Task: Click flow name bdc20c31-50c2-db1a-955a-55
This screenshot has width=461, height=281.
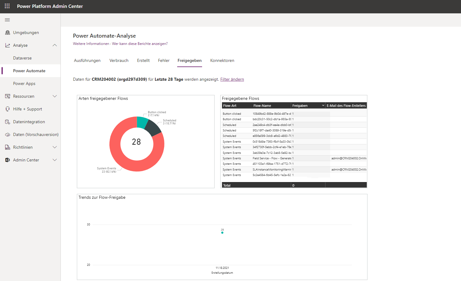Action: (x=272, y=119)
